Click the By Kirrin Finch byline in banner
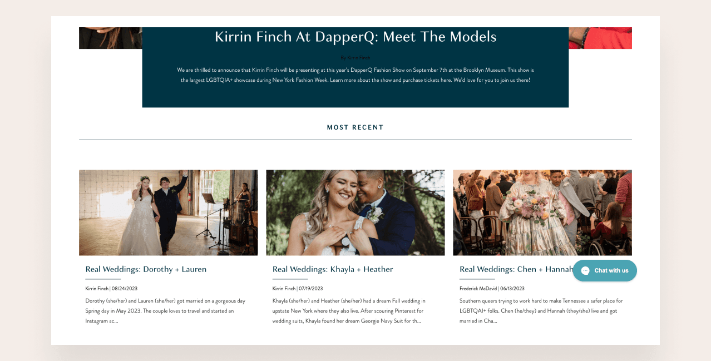 coord(355,58)
